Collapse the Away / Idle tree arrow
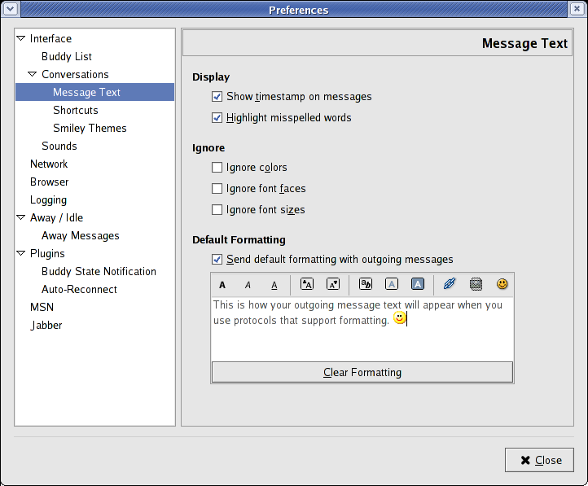 click(21, 217)
